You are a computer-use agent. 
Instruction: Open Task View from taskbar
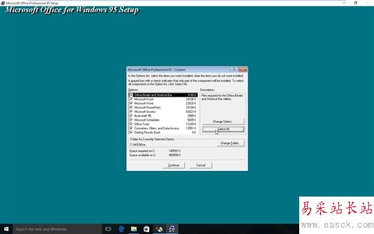108,229
